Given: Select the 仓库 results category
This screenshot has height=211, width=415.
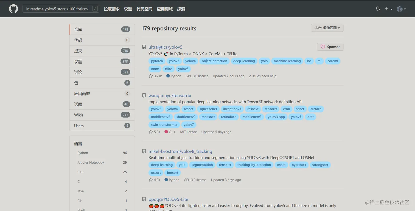Looking at the screenshot, I should tap(102, 29).
